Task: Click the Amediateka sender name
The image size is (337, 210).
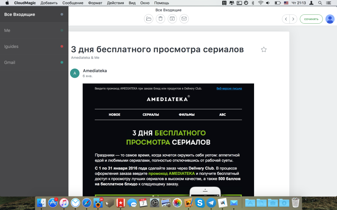Action: pyautogui.click(x=95, y=71)
